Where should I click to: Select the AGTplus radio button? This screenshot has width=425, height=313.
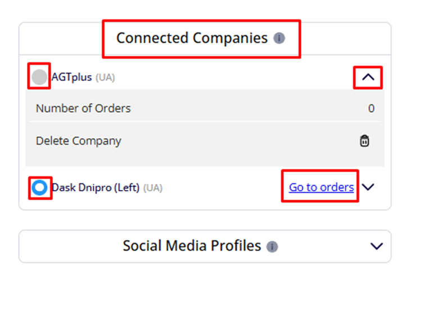click(x=39, y=77)
